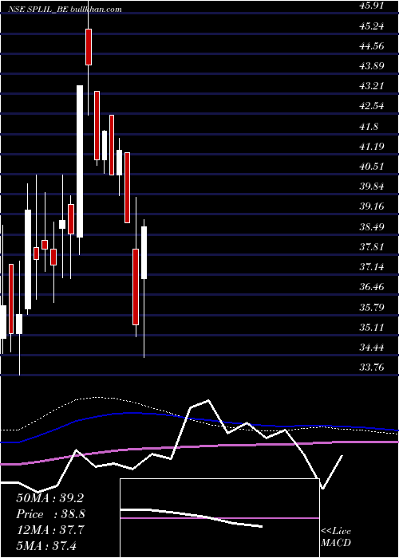
Task: Click the highest red candle near 45.24
Action: pos(89,47)
